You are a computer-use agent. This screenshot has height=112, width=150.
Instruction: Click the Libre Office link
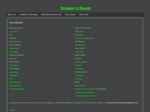pyautogui.click(x=14, y=52)
